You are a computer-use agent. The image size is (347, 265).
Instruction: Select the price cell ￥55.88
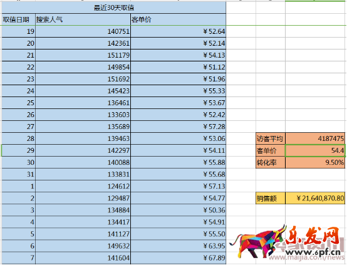[x=179, y=163]
